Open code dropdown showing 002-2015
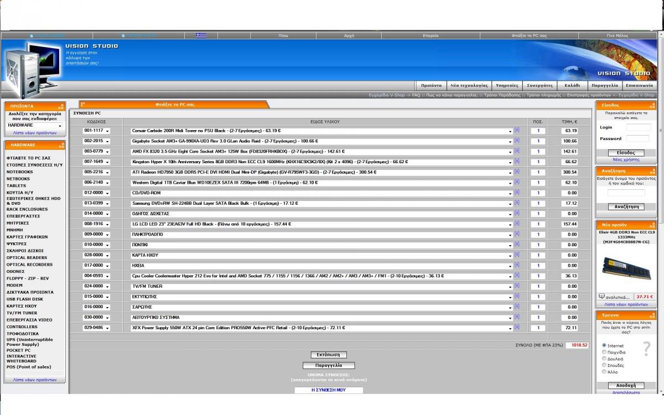 click(97, 141)
